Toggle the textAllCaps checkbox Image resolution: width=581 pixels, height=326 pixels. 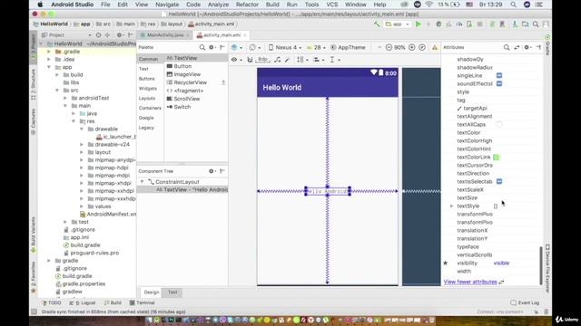pyautogui.click(x=499, y=125)
